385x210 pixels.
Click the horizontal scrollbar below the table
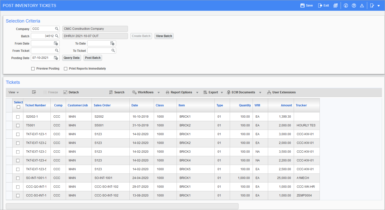click(x=122, y=206)
